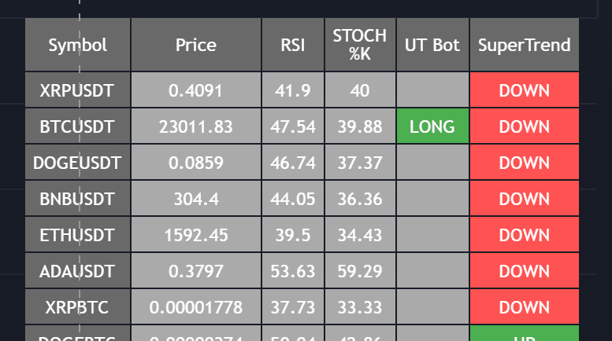Click the green UP SuperTrend cell
Viewport: 612px width, 341px height.
(x=525, y=334)
